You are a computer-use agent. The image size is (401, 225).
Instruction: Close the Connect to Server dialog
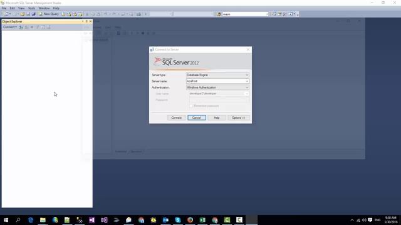[248, 49]
